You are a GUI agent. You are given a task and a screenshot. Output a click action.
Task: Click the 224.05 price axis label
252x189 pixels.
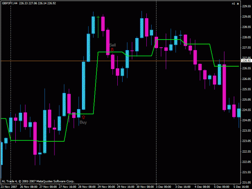(246, 120)
